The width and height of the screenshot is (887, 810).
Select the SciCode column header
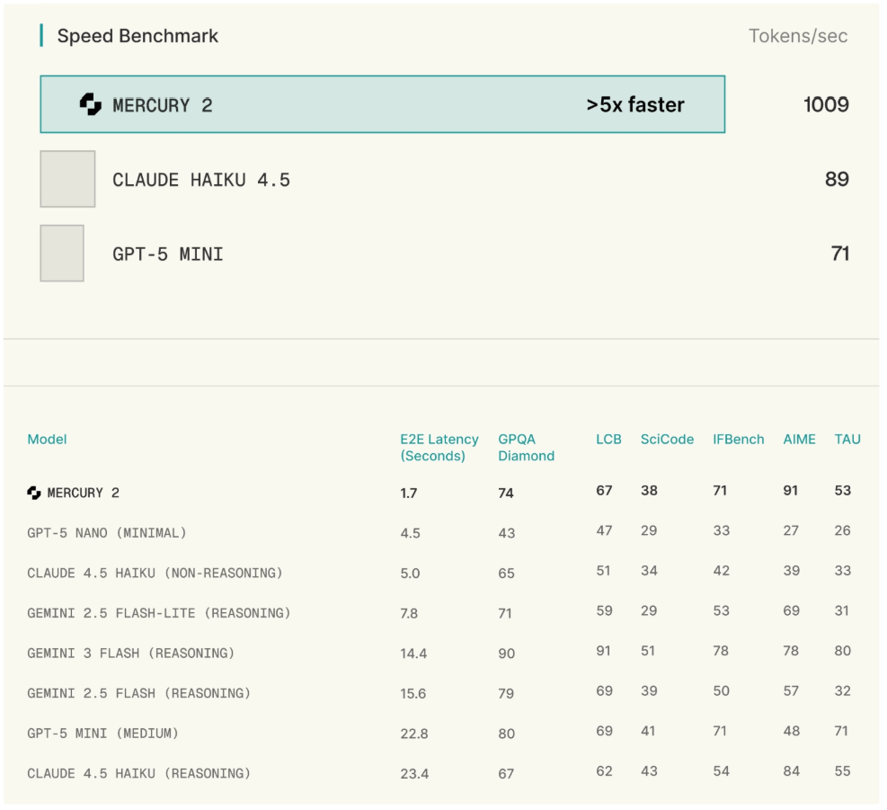(667, 440)
